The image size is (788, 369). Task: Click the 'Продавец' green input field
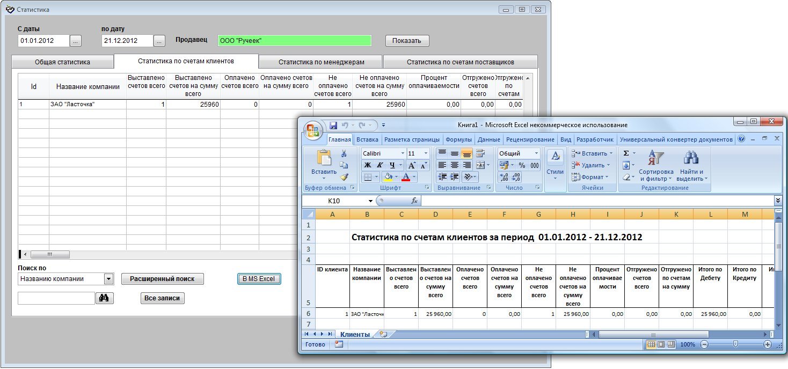click(x=295, y=41)
